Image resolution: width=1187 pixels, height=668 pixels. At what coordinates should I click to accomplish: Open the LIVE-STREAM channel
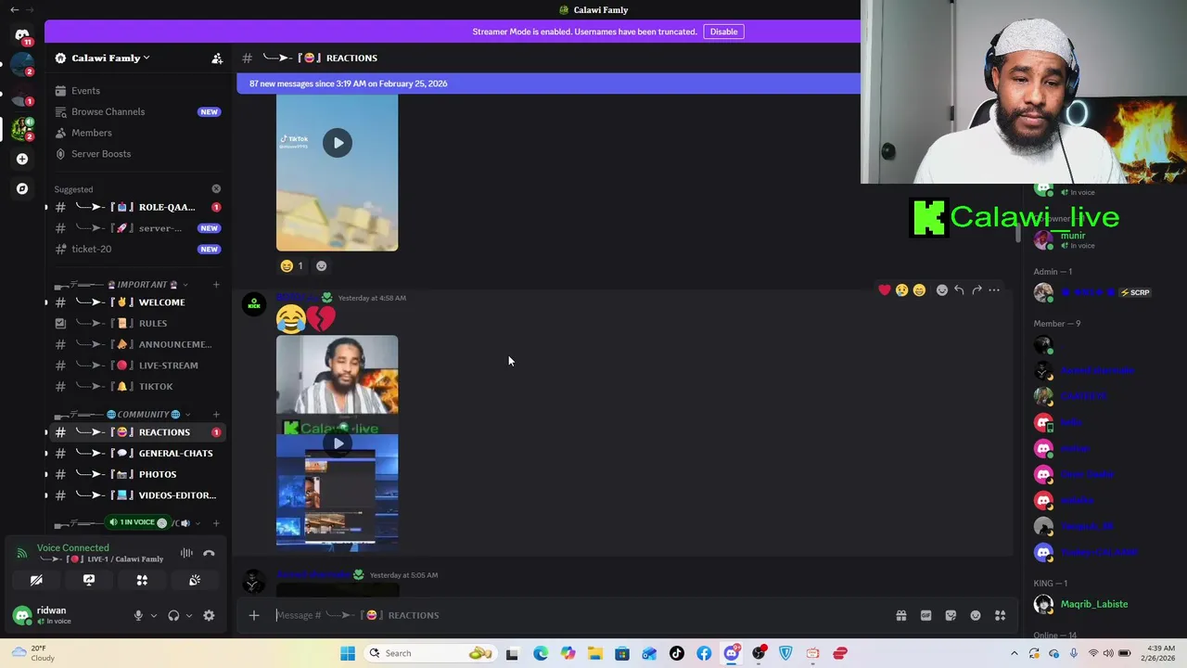point(139,366)
